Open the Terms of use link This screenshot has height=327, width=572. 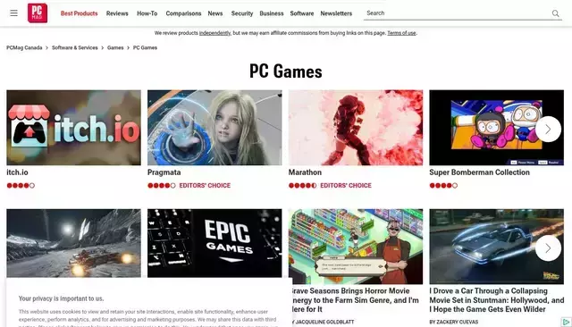click(x=401, y=33)
